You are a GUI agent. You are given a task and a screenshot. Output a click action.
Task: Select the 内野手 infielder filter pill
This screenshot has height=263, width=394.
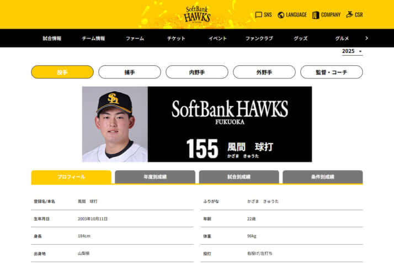pyautogui.click(x=197, y=72)
